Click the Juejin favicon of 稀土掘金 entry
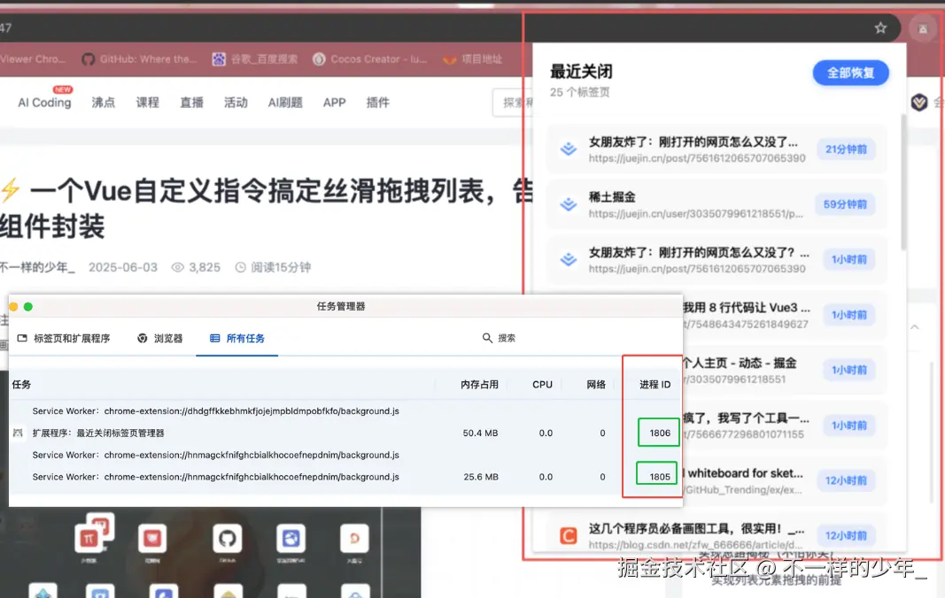 coord(568,204)
